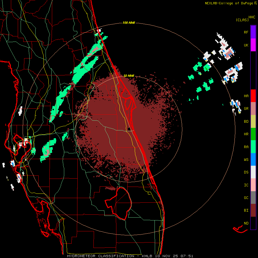The image size is (258, 258).
Task: Click the '10 NOV 25' date text
Action: (x=167, y=256)
